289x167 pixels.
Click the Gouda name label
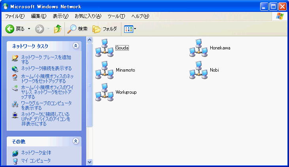tap(122, 48)
